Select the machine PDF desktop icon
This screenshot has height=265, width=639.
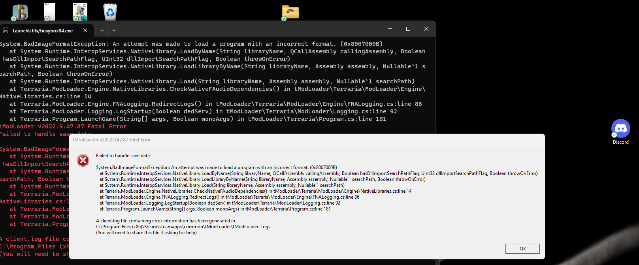[x=80, y=11]
